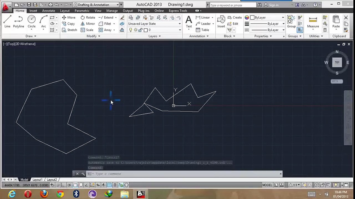This screenshot has height=199, width=355.
Task: Expand the Layers panel
Action: click(155, 36)
